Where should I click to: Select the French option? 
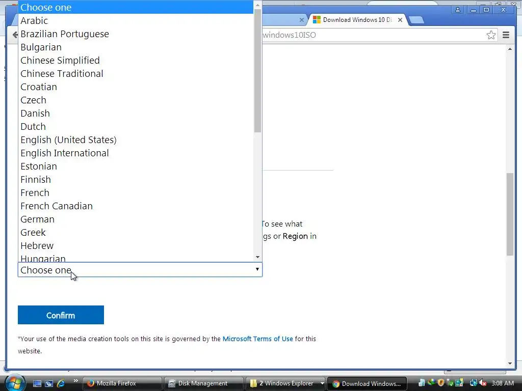[x=136, y=193]
